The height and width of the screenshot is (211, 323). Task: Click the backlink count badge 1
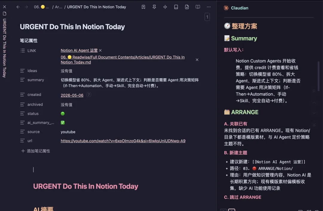tap(207, 17)
